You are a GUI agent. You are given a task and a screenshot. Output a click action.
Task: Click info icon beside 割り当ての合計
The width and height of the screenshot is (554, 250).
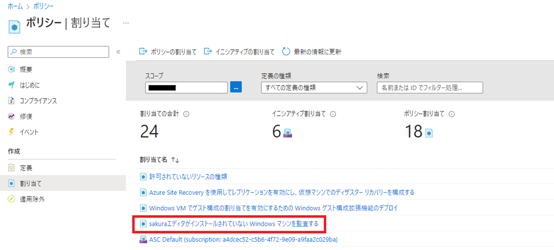click(x=186, y=114)
